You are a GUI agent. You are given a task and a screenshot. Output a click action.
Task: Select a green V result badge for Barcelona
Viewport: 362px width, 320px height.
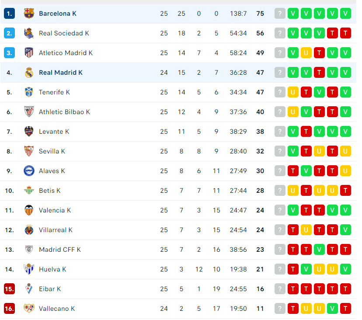click(293, 13)
